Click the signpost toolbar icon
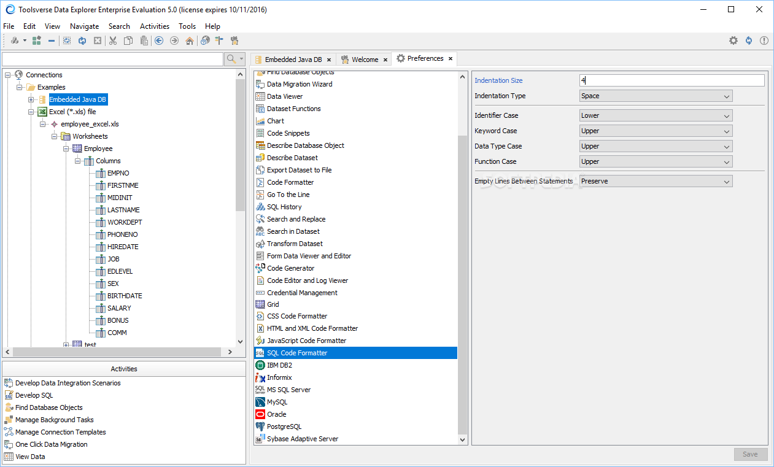 (219, 41)
